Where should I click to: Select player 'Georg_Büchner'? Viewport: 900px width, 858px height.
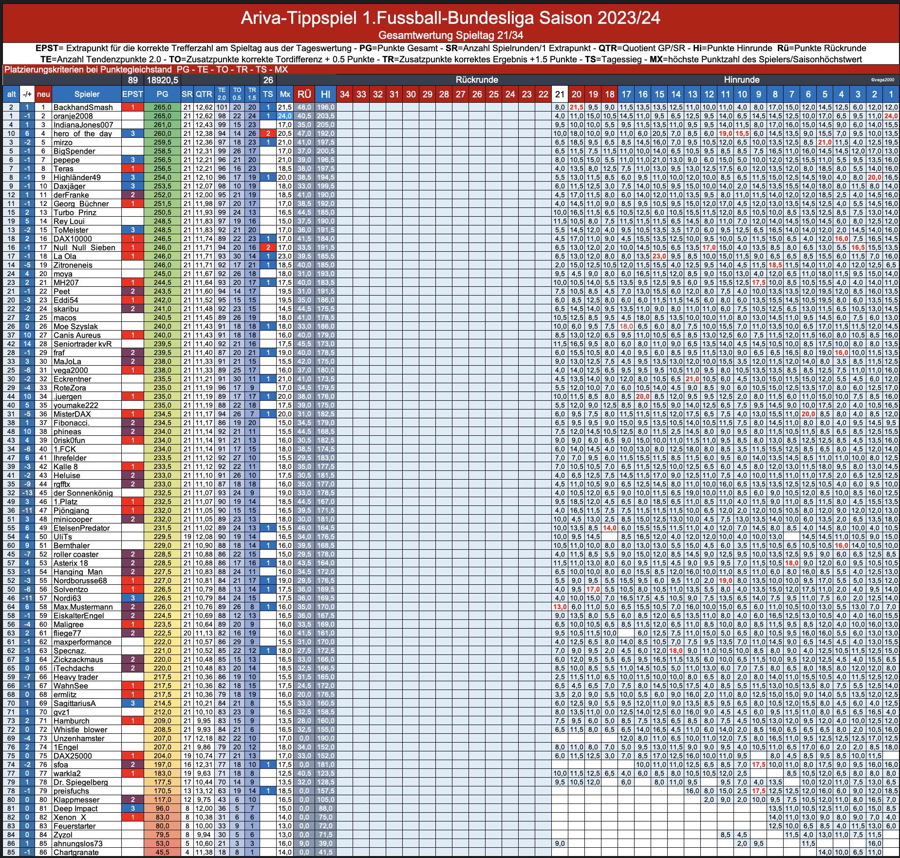pyautogui.click(x=81, y=204)
